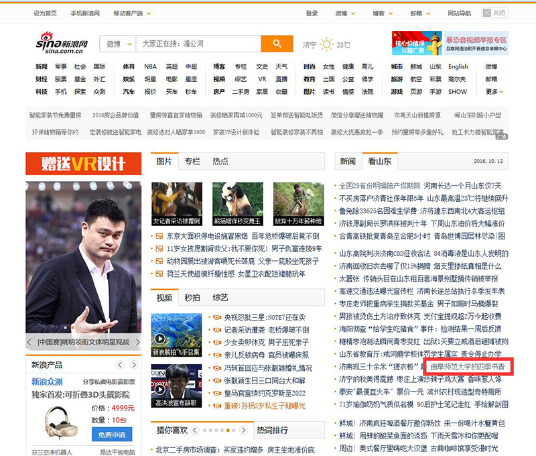
Task: Expand the 更多 navigation menu
Action: coord(492,92)
